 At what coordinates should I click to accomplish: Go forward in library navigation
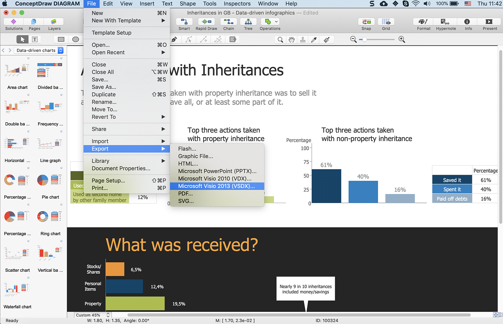click(x=10, y=50)
